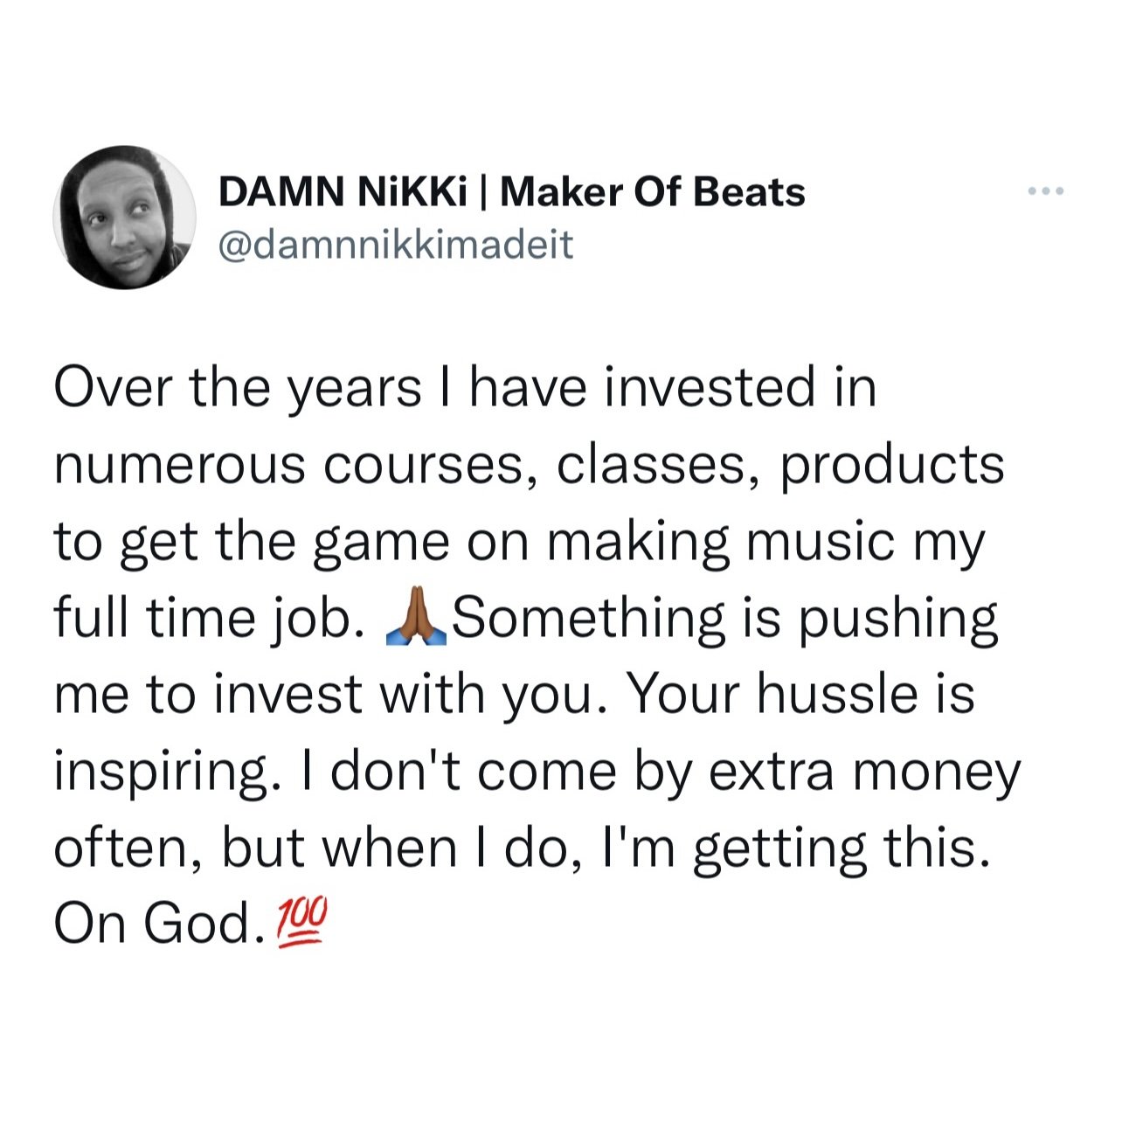Click the phrase "Something is pushing"
Viewport: 1122px width, 1122px height.
coord(724,619)
